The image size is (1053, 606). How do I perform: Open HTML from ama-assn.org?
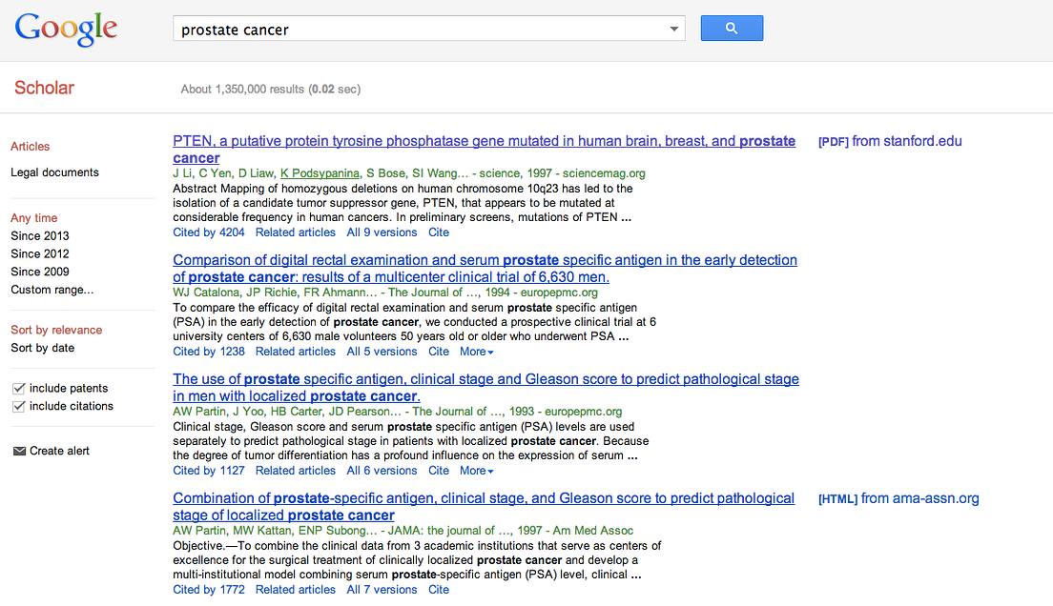[x=898, y=498]
